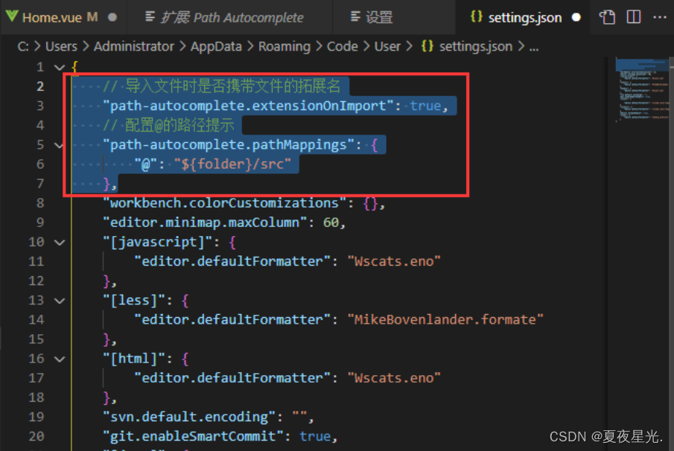Click Administrator in the breadcrumb path
This screenshot has width=674, height=451.
pos(134,45)
